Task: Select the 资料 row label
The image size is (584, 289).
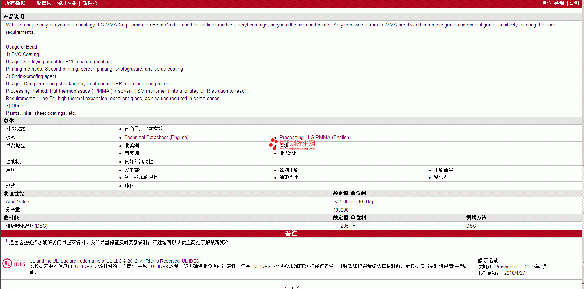Action: (11, 138)
